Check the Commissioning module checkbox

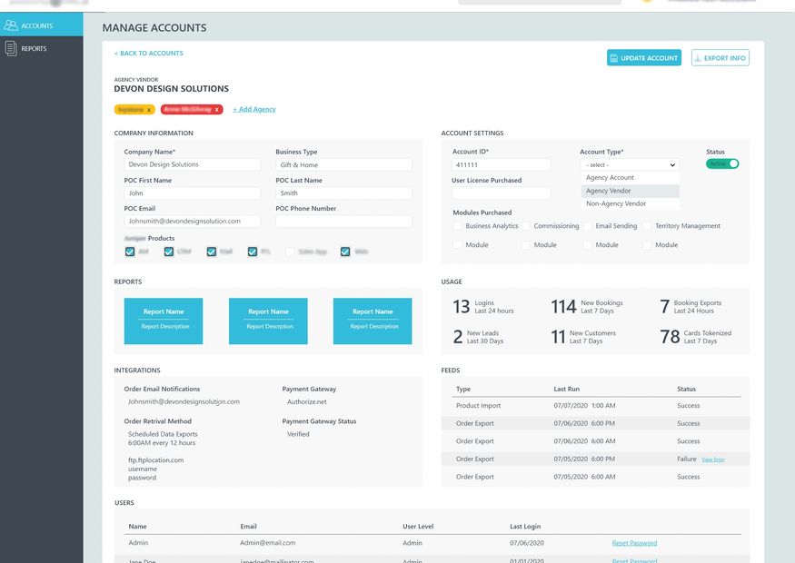pyautogui.click(x=526, y=226)
